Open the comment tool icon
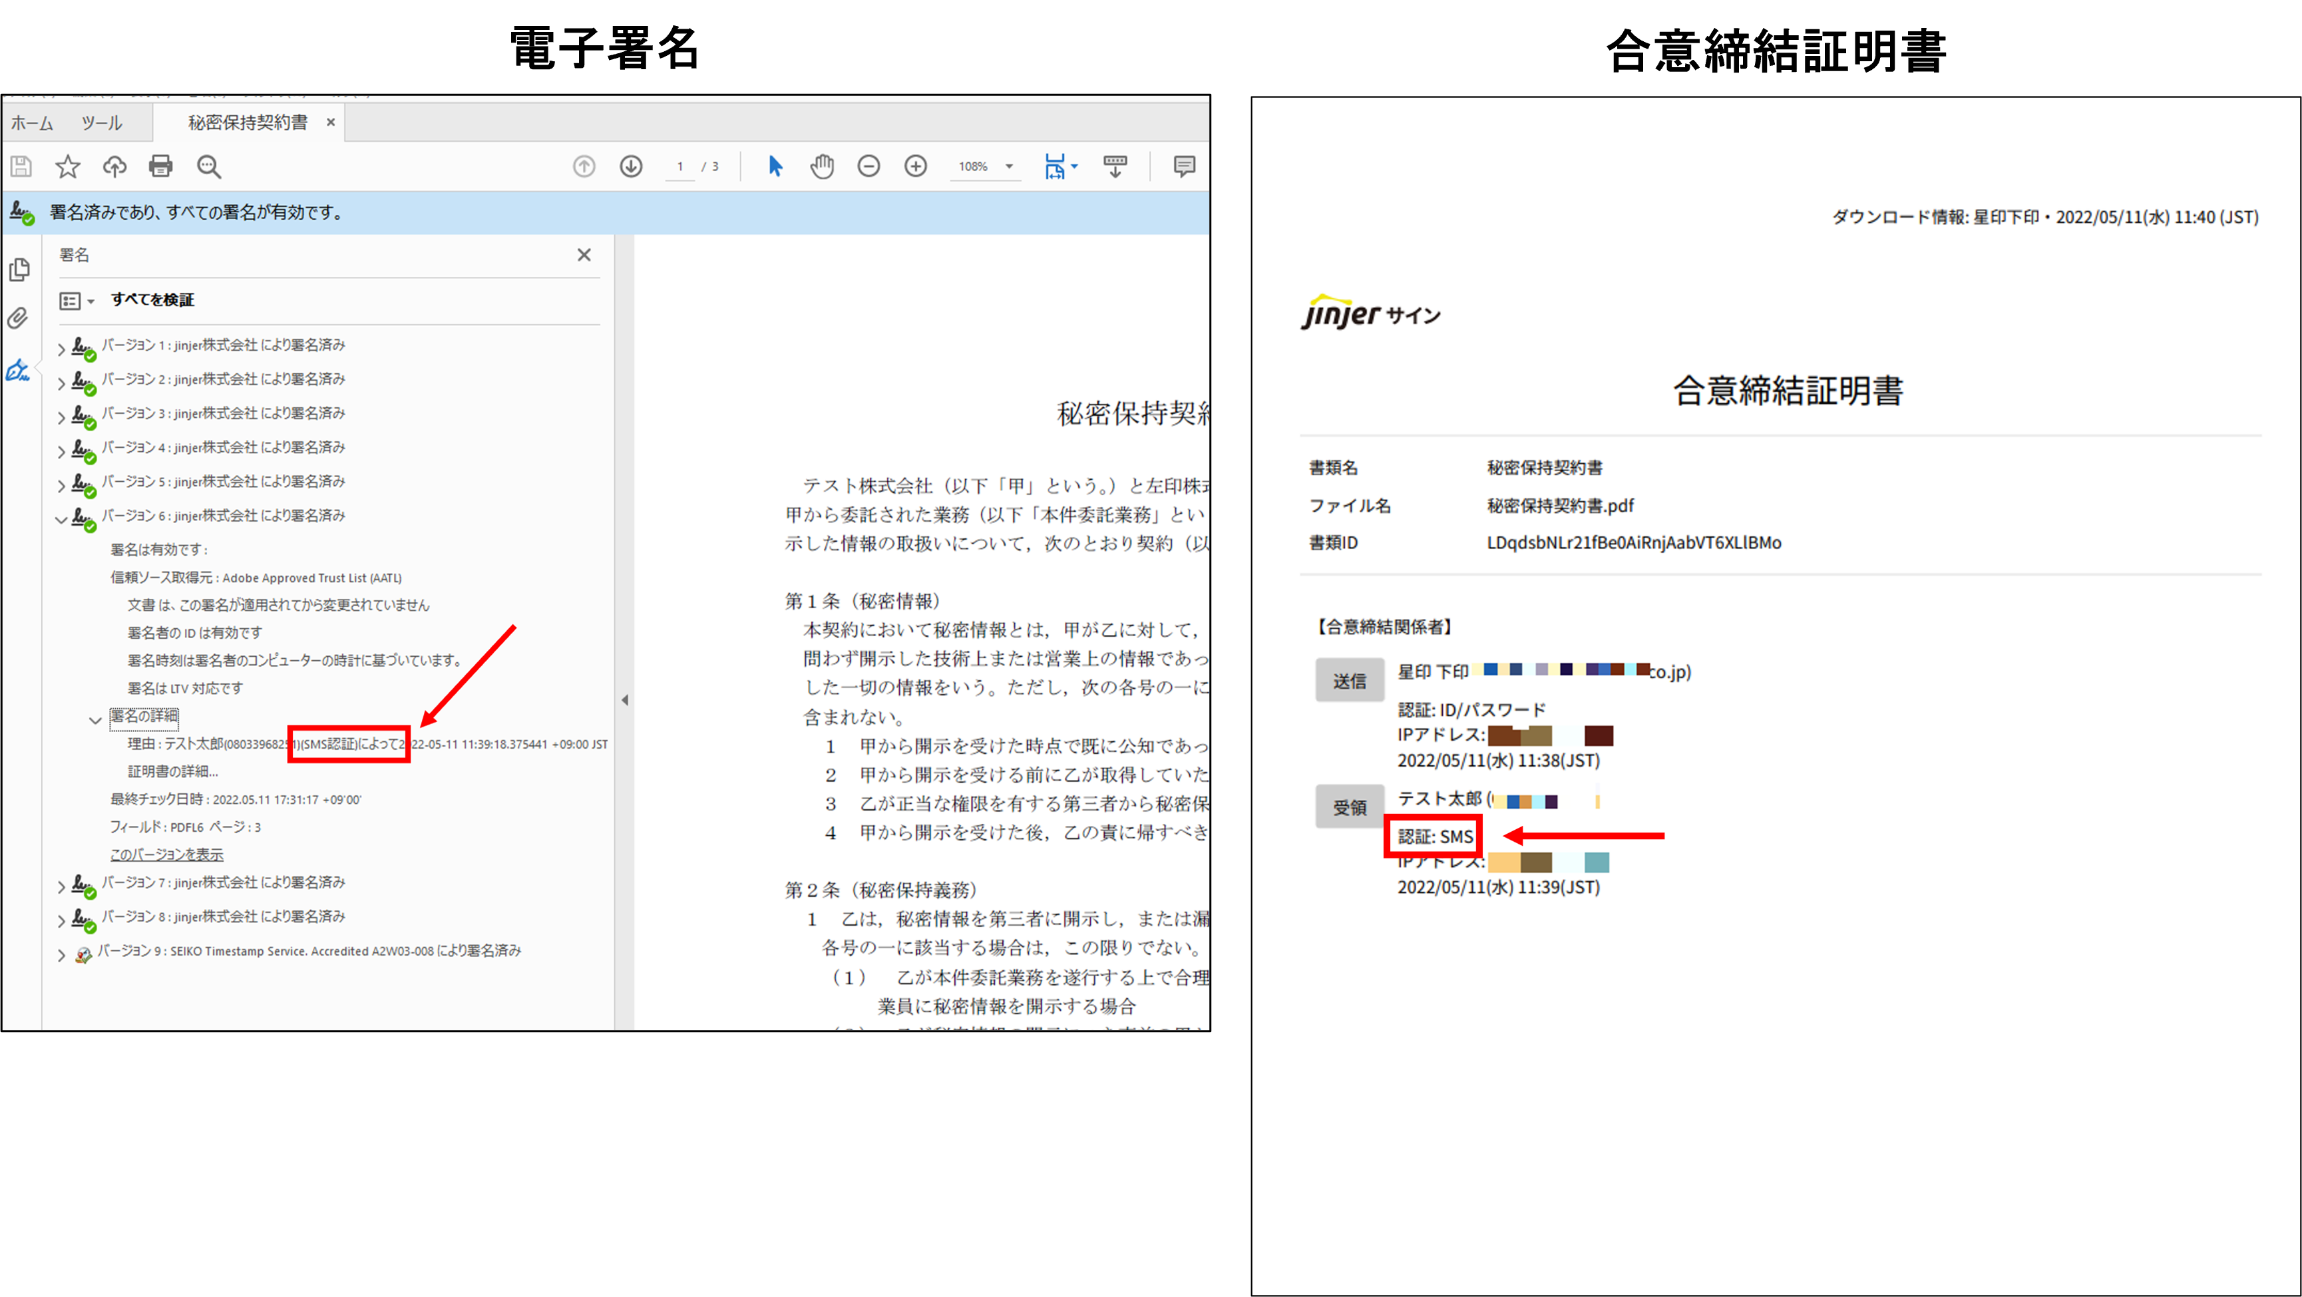This screenshot has height=1297, width=2302. 1184,166
